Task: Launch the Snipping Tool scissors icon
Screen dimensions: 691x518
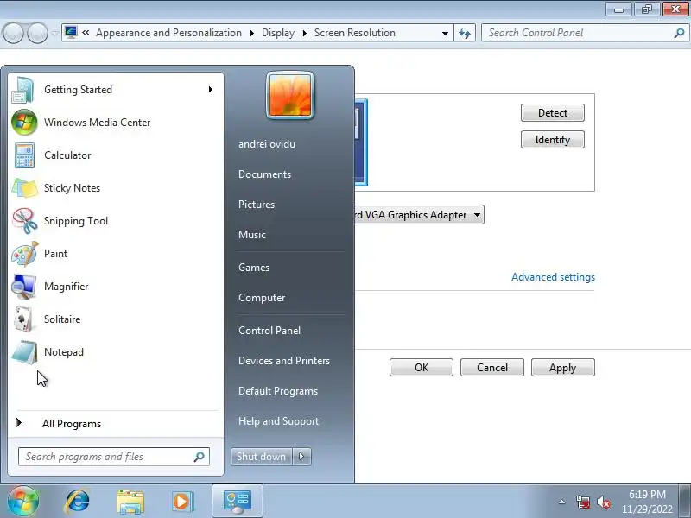Action: click(24, 221)
